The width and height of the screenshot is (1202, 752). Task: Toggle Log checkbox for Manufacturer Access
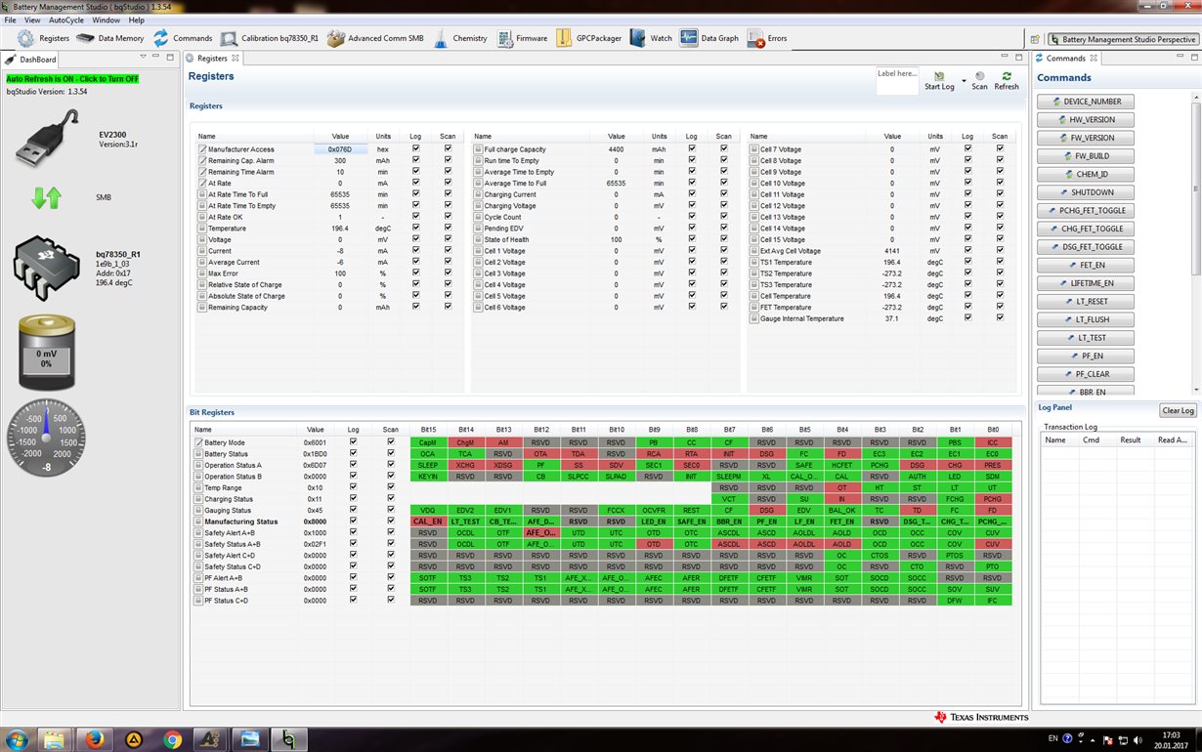(x=416, y=148)
